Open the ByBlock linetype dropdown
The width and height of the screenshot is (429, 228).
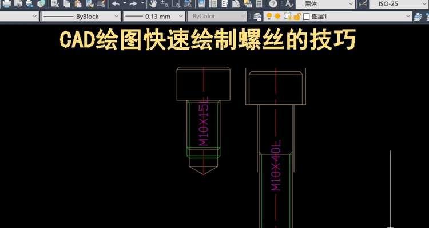coord(81,17)
